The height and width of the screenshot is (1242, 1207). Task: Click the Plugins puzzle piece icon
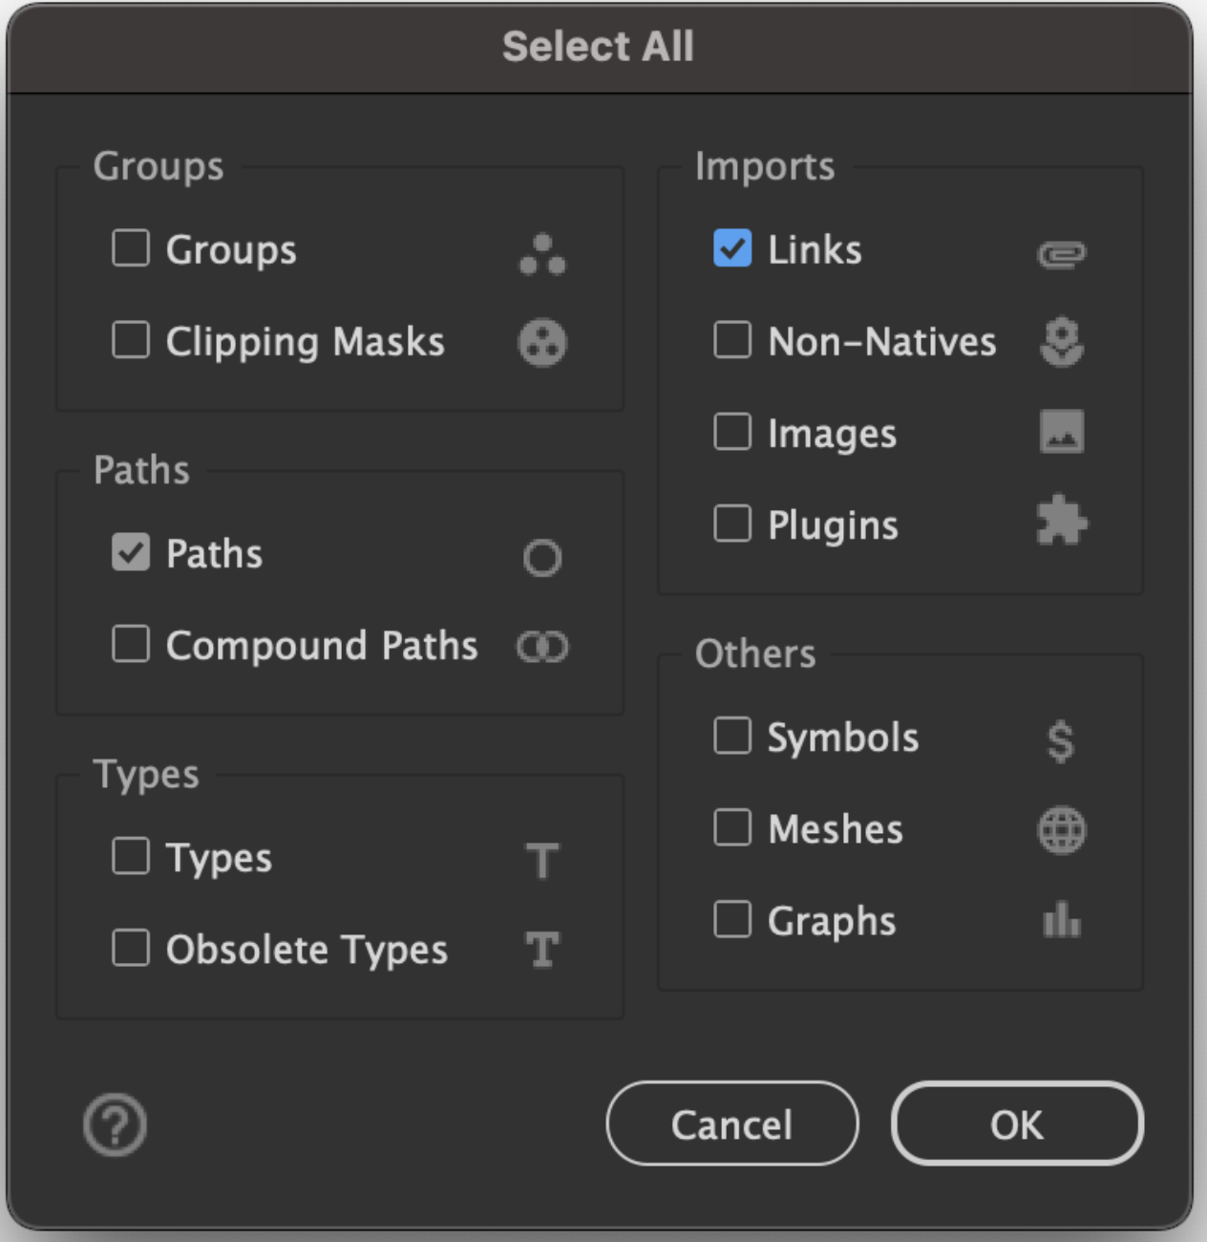click(1061, 523)
